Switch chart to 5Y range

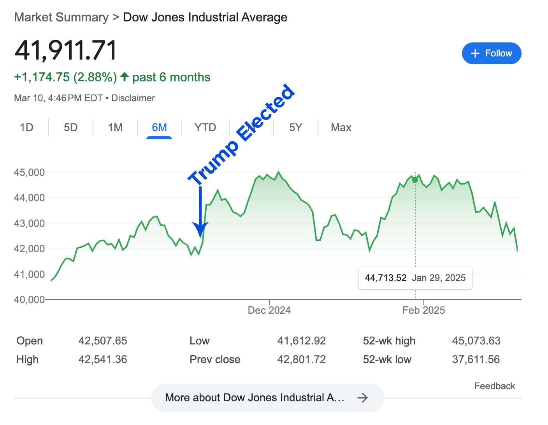(x=295, y=128)
